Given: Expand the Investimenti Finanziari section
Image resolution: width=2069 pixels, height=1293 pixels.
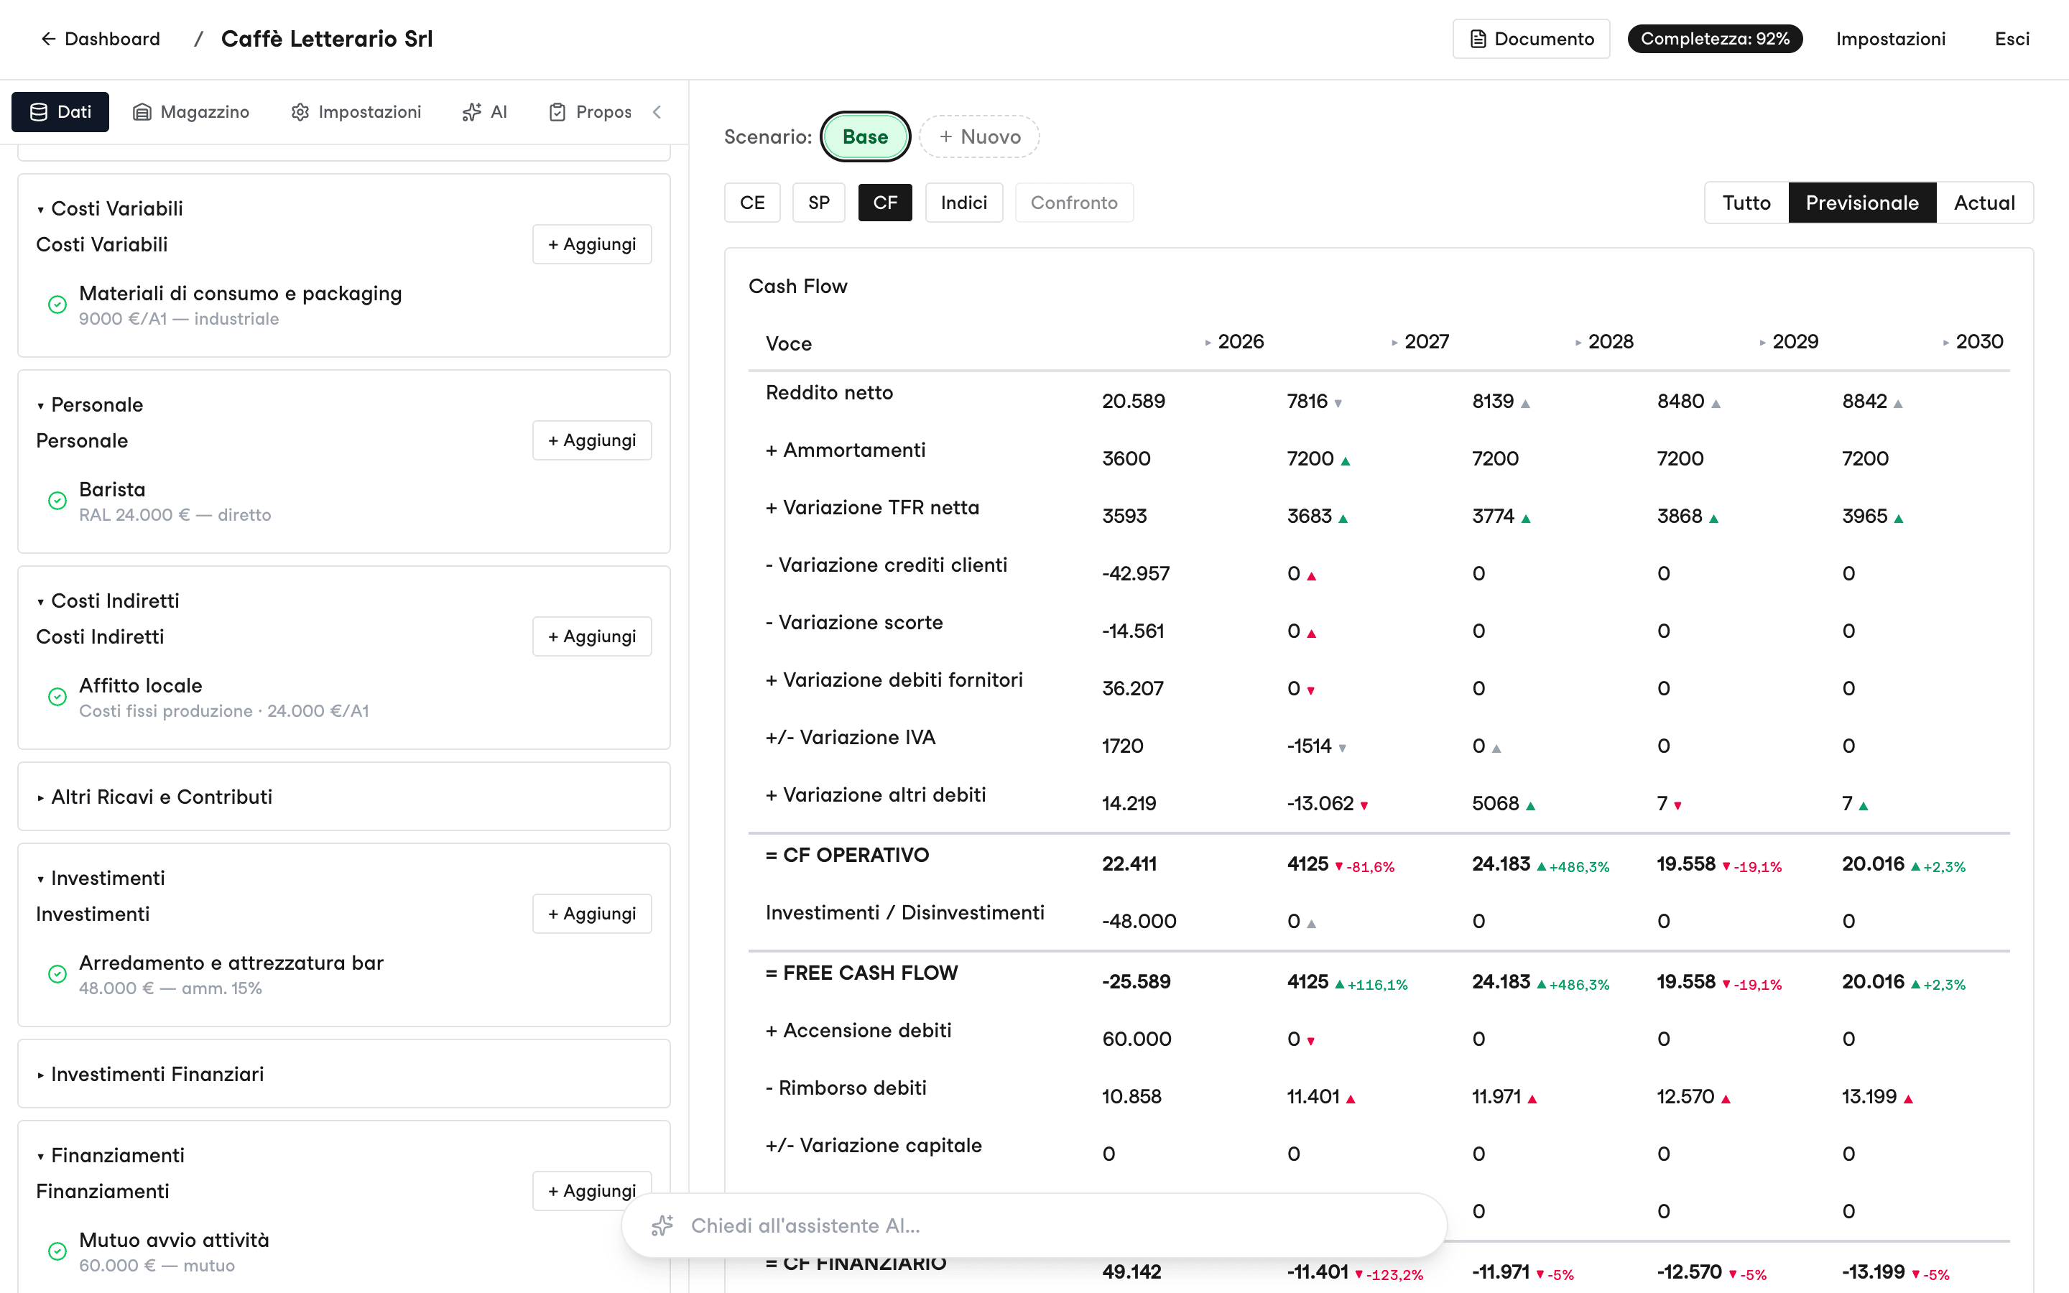Looking at the screenshot, I should (343, 1073).
